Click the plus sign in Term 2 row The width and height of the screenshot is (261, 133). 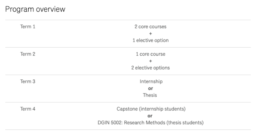pyautogui.click(x=150, y=61)
